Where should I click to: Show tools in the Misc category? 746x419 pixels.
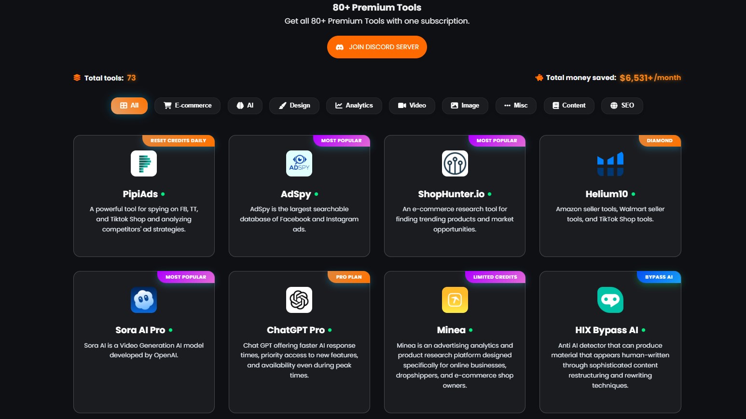click(x=516, y=106)
